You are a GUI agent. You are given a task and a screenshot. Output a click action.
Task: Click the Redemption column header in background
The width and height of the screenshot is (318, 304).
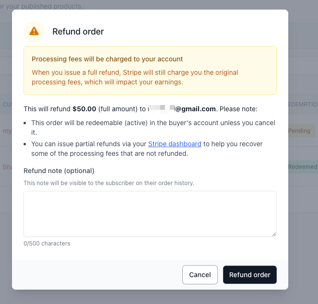pos(303,105)
